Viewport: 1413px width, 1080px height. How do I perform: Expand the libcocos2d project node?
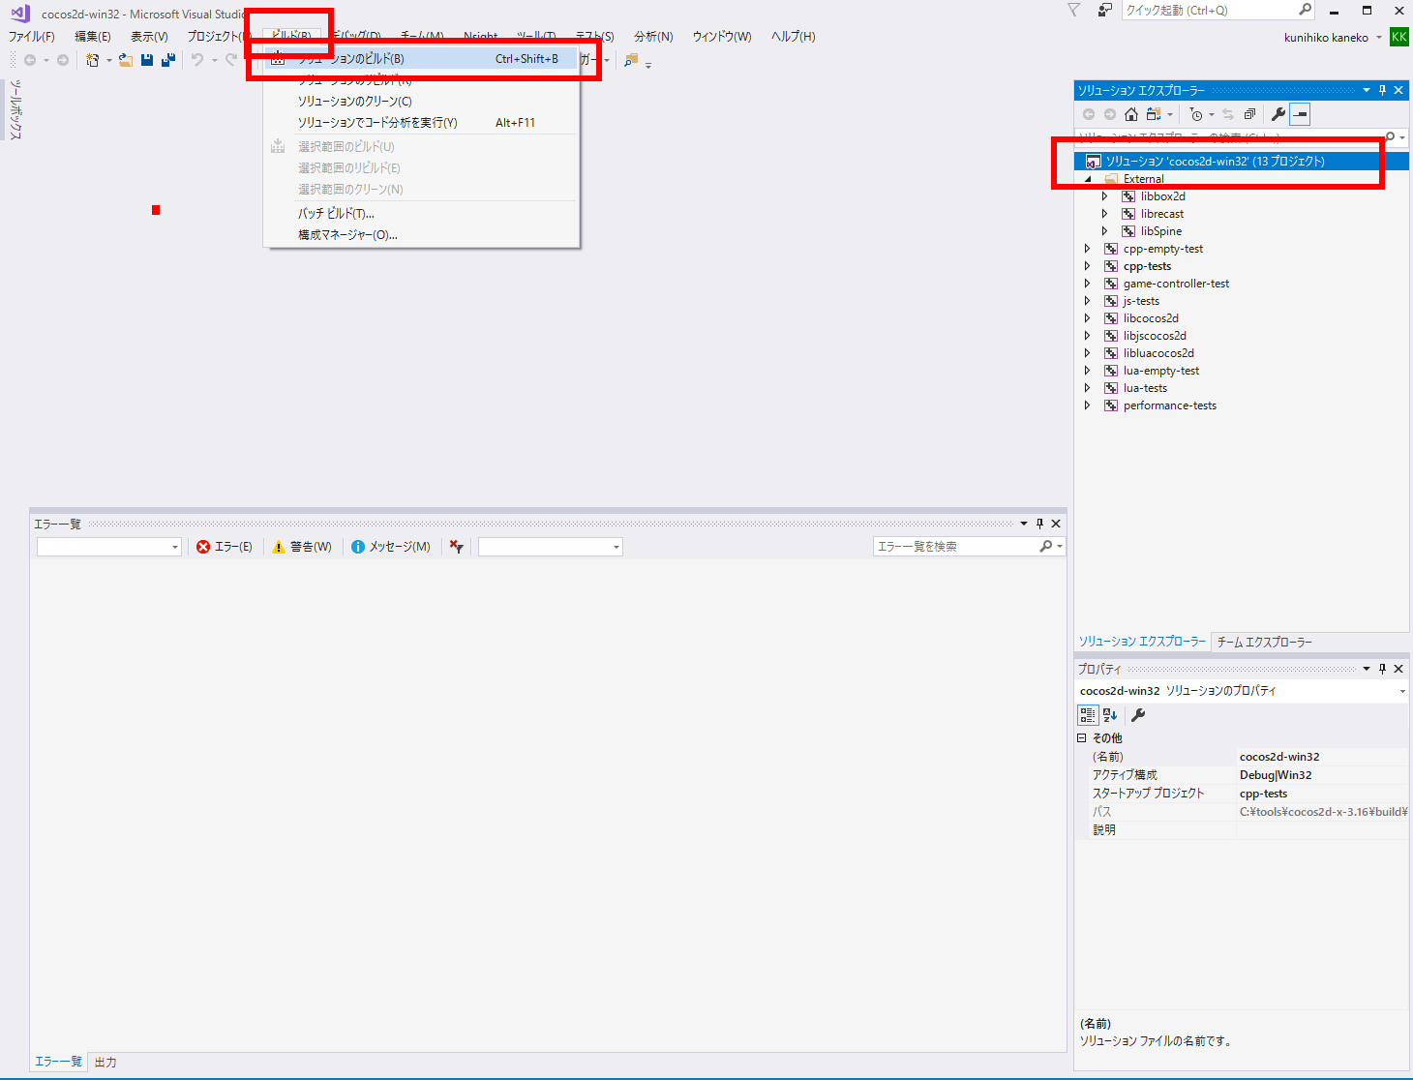pyautogui.click(x=1087, y=318)
